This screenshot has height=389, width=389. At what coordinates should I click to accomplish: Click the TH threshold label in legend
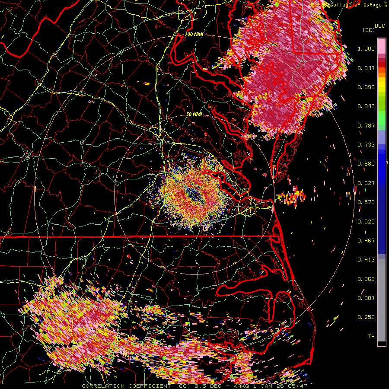371,337
